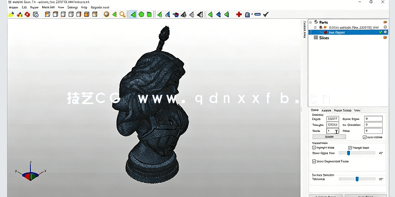Screen dimensions: 395x197
Task: Click the black checkmark apply icon
Action: click(266, 14)
